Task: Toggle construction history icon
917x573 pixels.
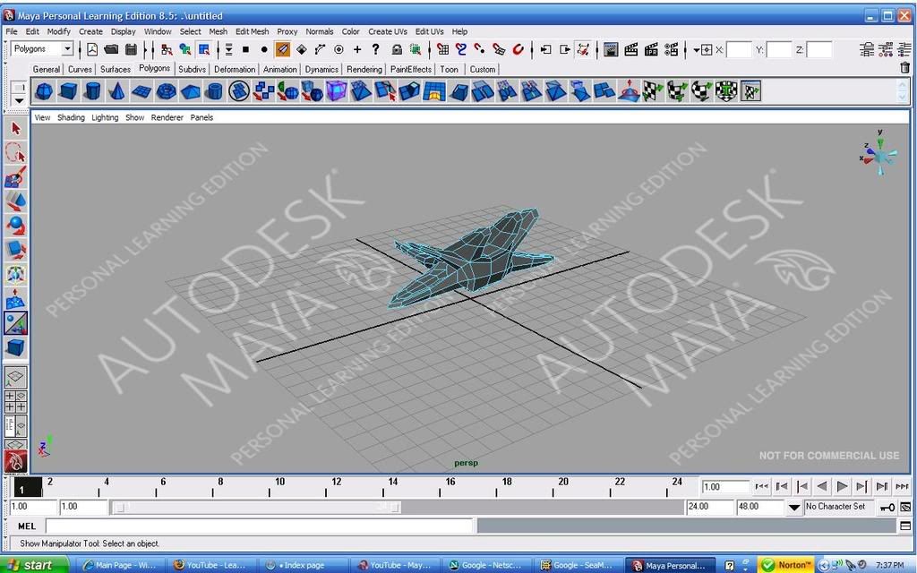Action: (583, 50)
